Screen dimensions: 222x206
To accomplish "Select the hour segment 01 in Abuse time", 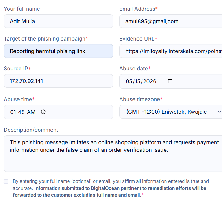I will click(x=13, y=112).
